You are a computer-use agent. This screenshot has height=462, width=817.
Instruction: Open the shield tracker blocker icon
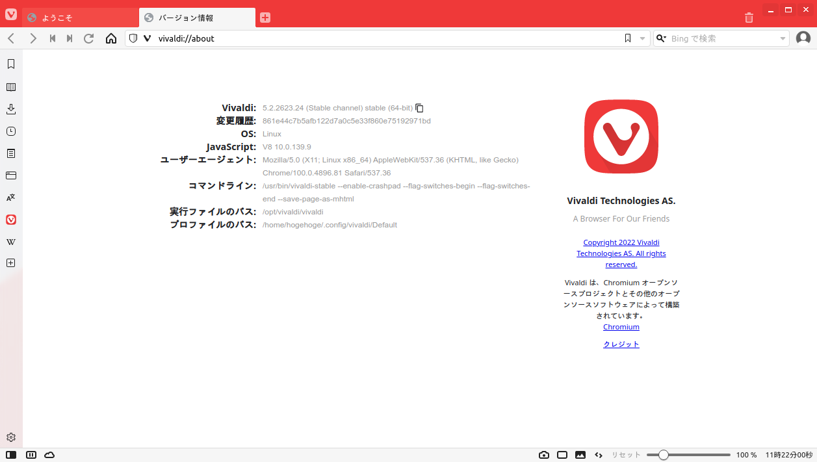(133, 38)
